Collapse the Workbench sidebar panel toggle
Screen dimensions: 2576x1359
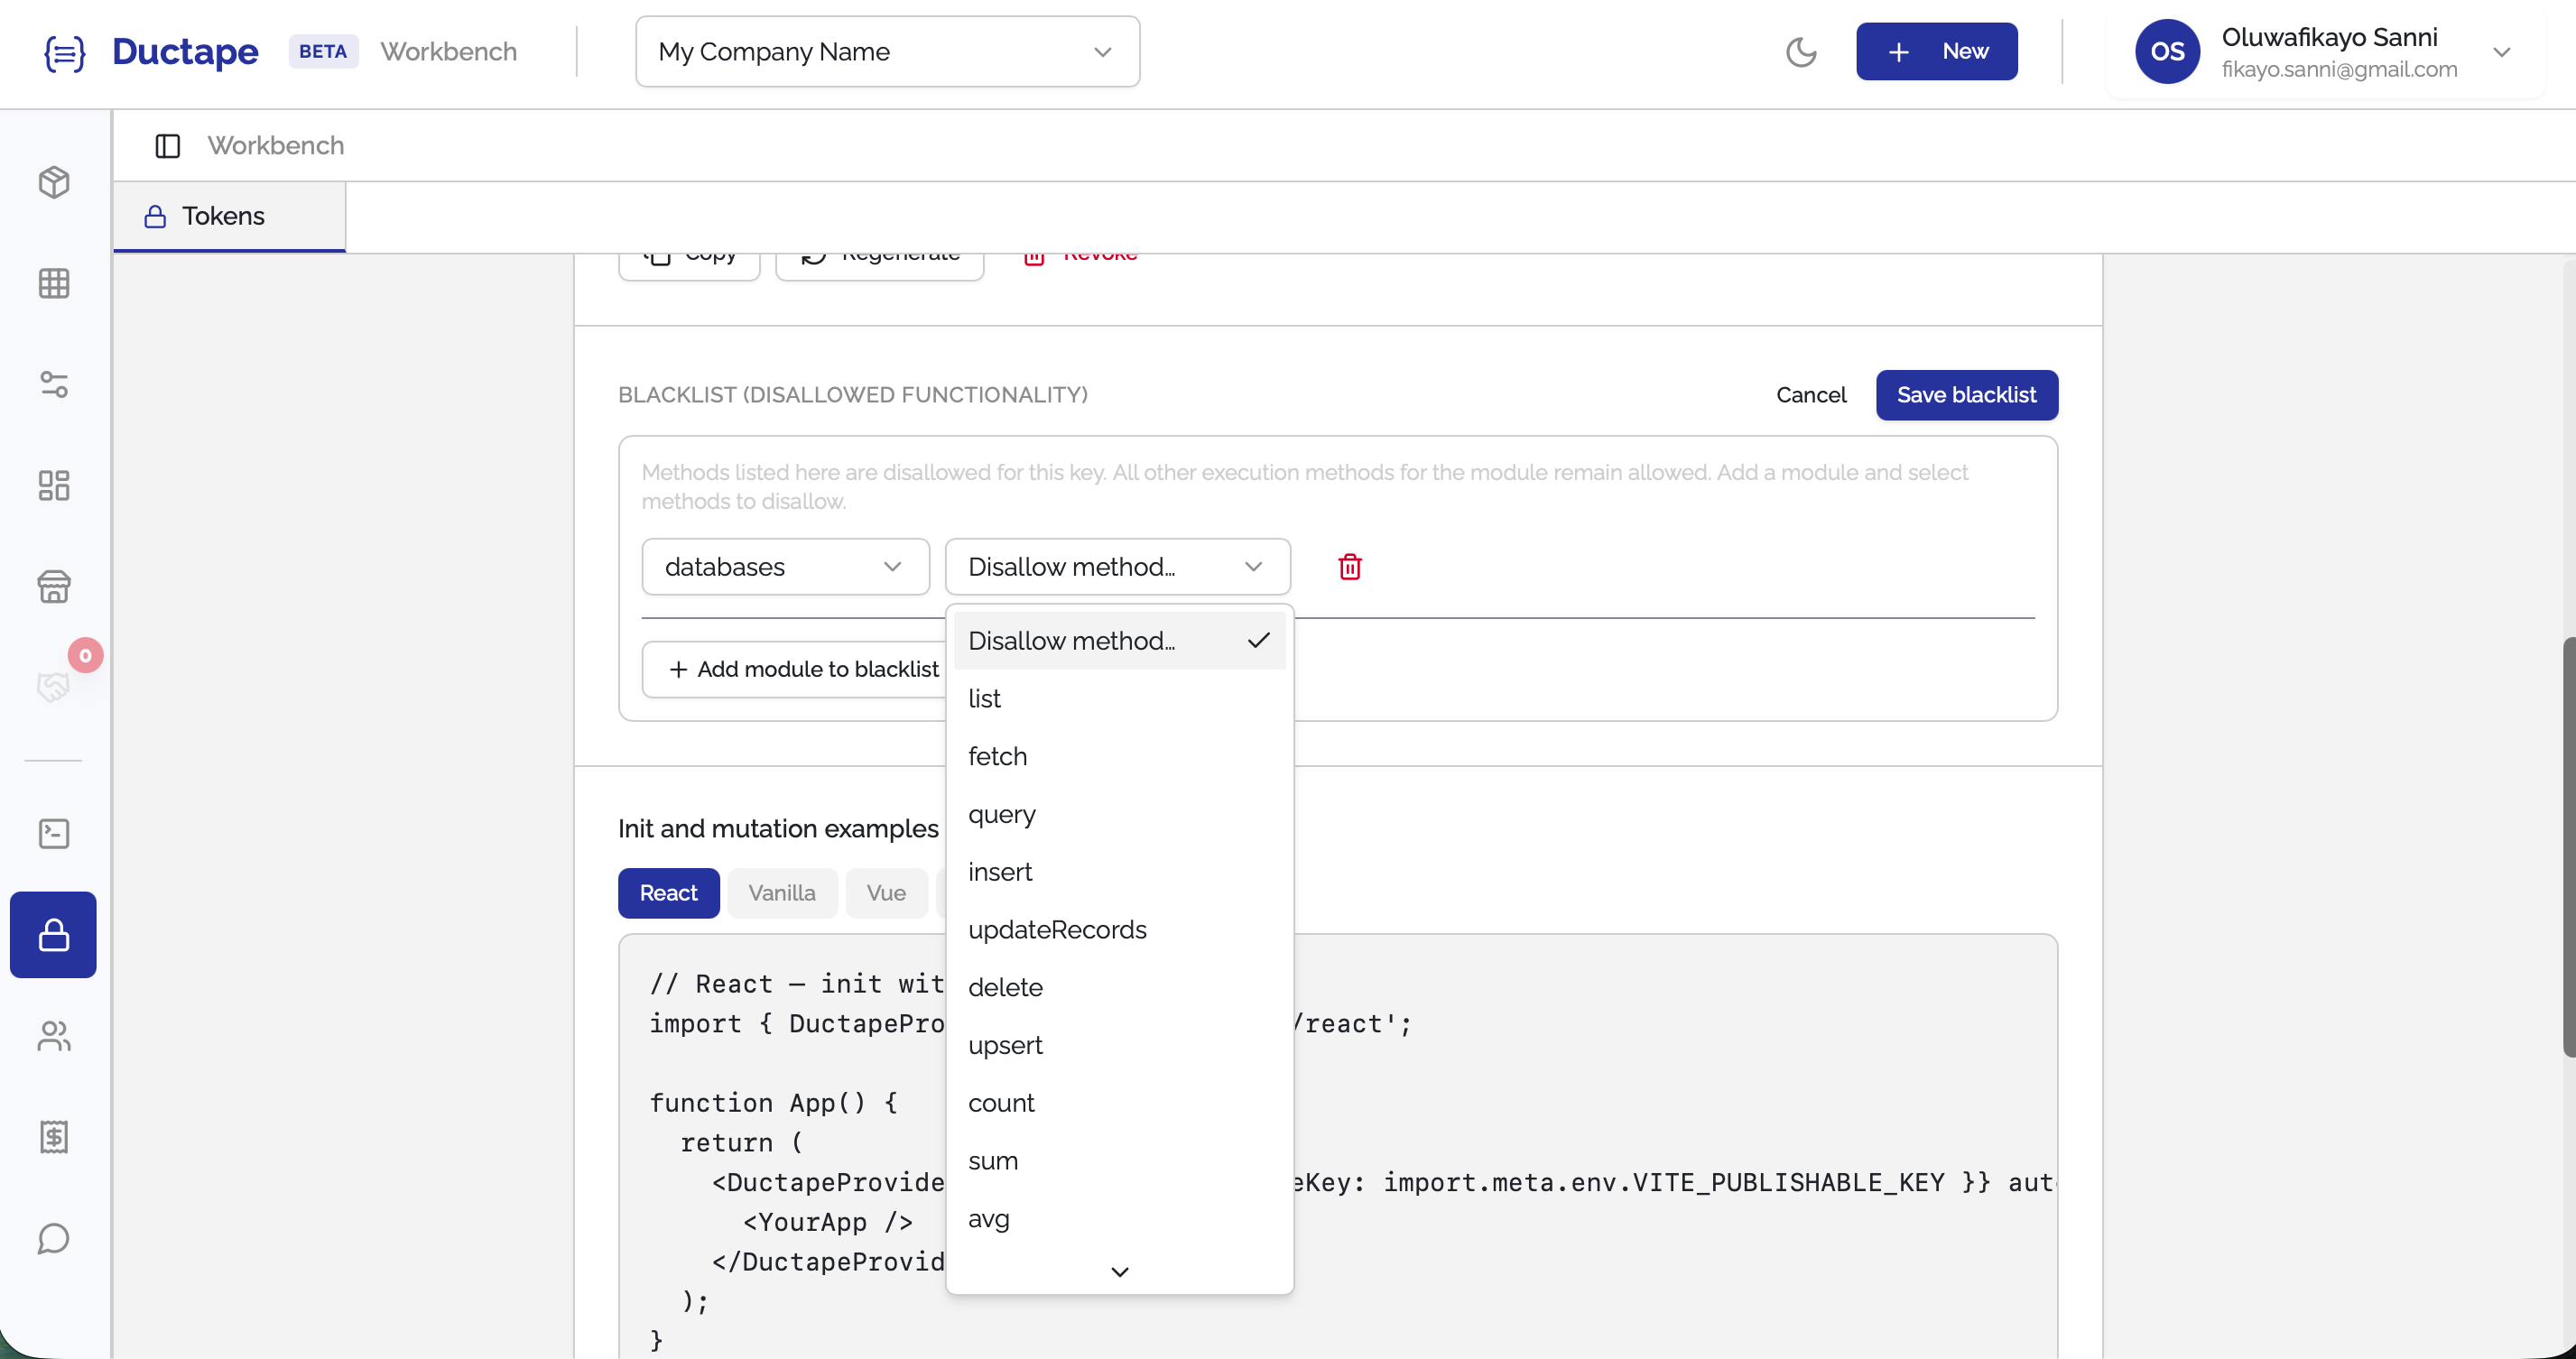point(167,145)
